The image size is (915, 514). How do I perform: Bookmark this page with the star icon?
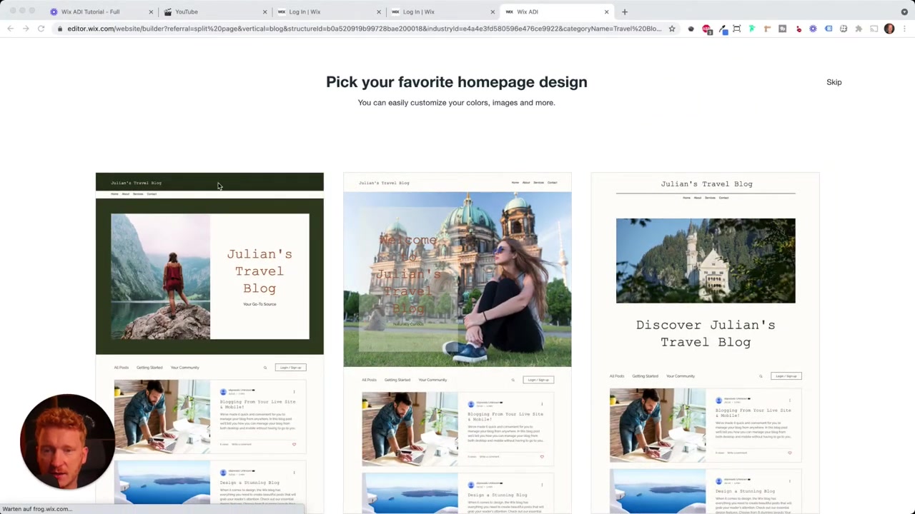tap(672, 29)
